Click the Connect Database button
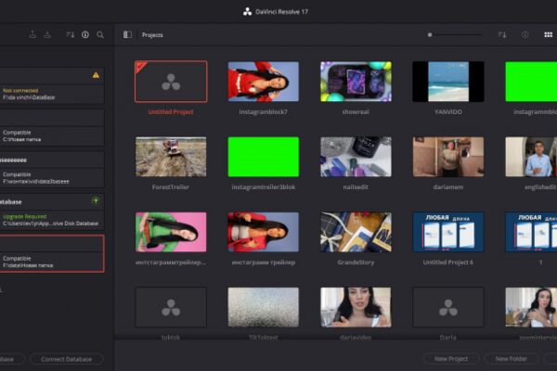Viewport: 557px width, 371px height. (x=67, y=359)
